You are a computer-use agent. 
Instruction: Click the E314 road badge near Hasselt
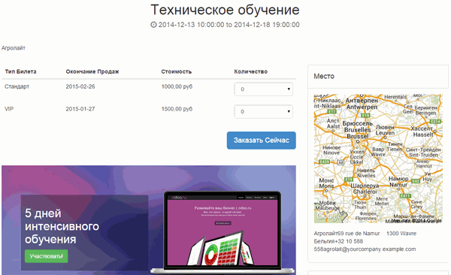(x=435, y=122)
